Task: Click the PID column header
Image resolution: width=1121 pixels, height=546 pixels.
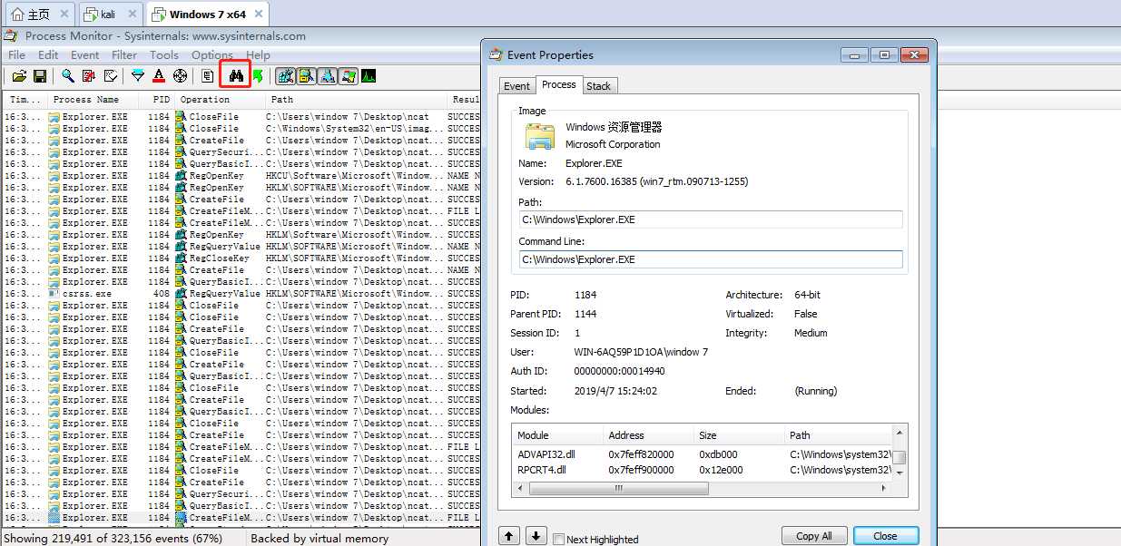Action: point(158,100)
